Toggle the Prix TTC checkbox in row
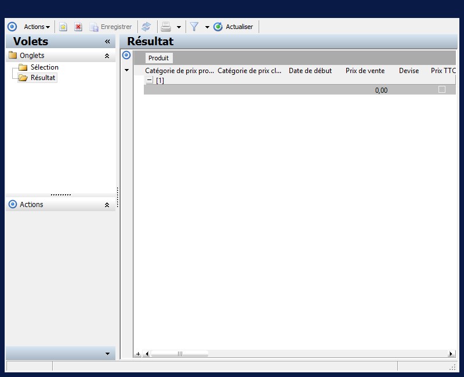This screenshot has height=377, width=464. [x=442, y=89]
